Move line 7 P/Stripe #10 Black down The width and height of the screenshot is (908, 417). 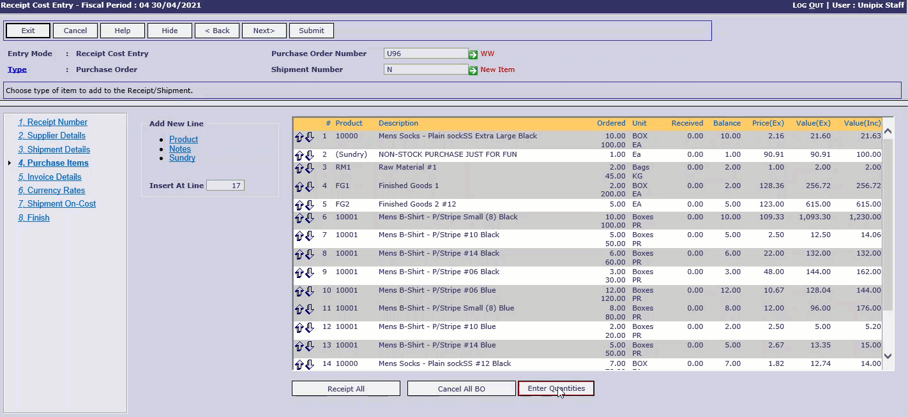click(x=310, y=236)
